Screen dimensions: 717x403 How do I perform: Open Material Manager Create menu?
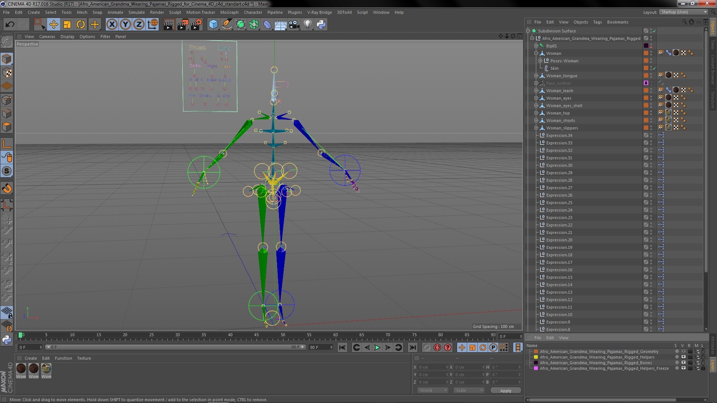(x=31, y=358)
